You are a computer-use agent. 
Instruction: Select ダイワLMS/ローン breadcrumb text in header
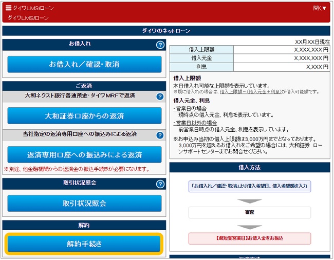point(28,18)
